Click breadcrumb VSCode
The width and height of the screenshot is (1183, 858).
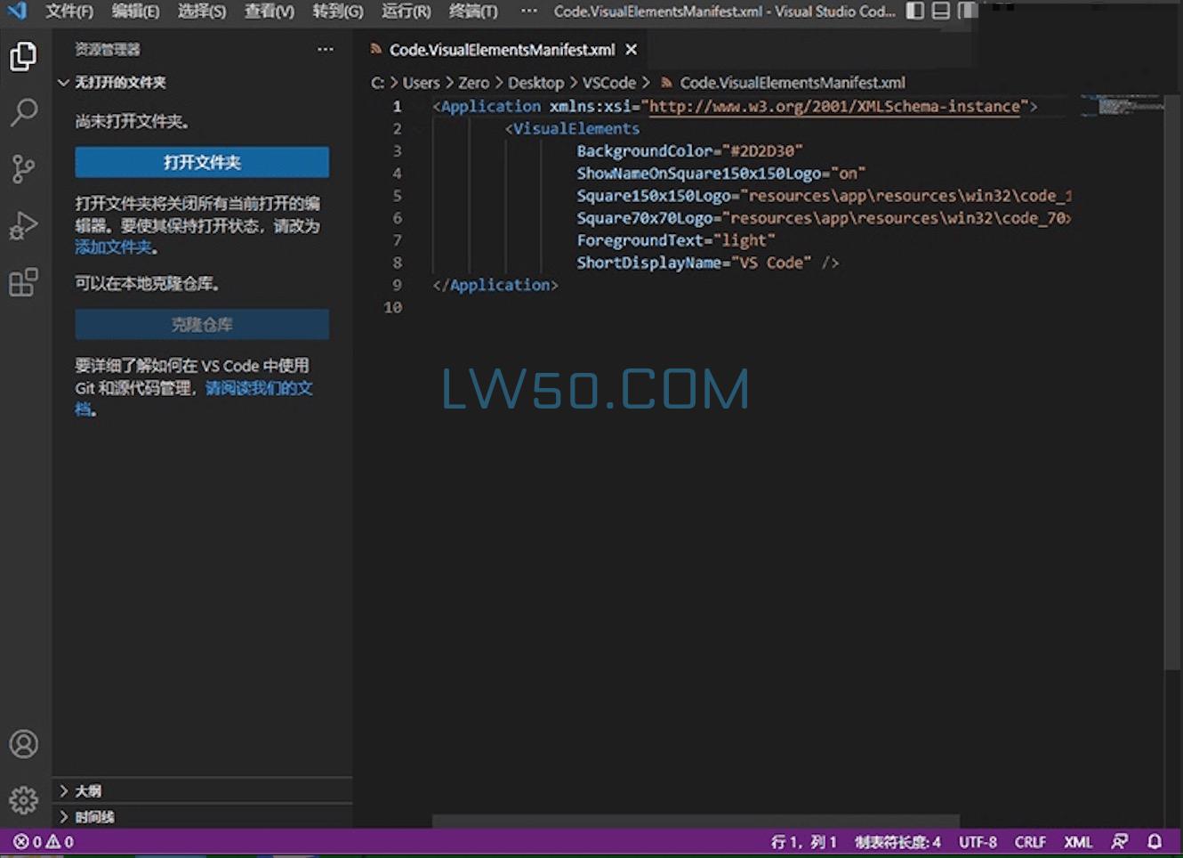point(608,83)
